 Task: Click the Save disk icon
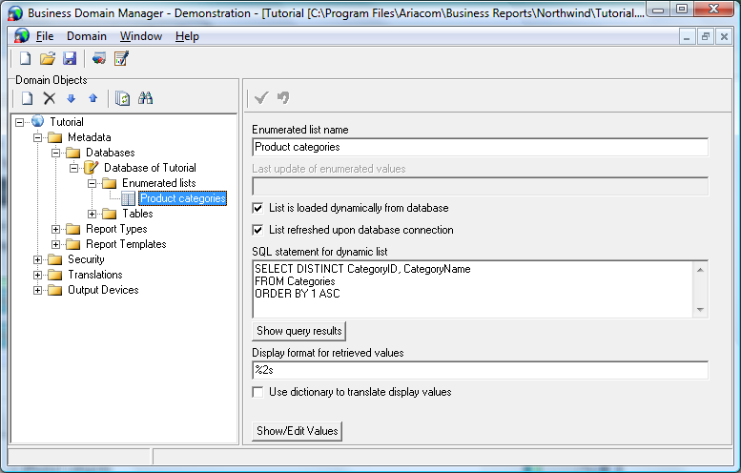(69, 59)
